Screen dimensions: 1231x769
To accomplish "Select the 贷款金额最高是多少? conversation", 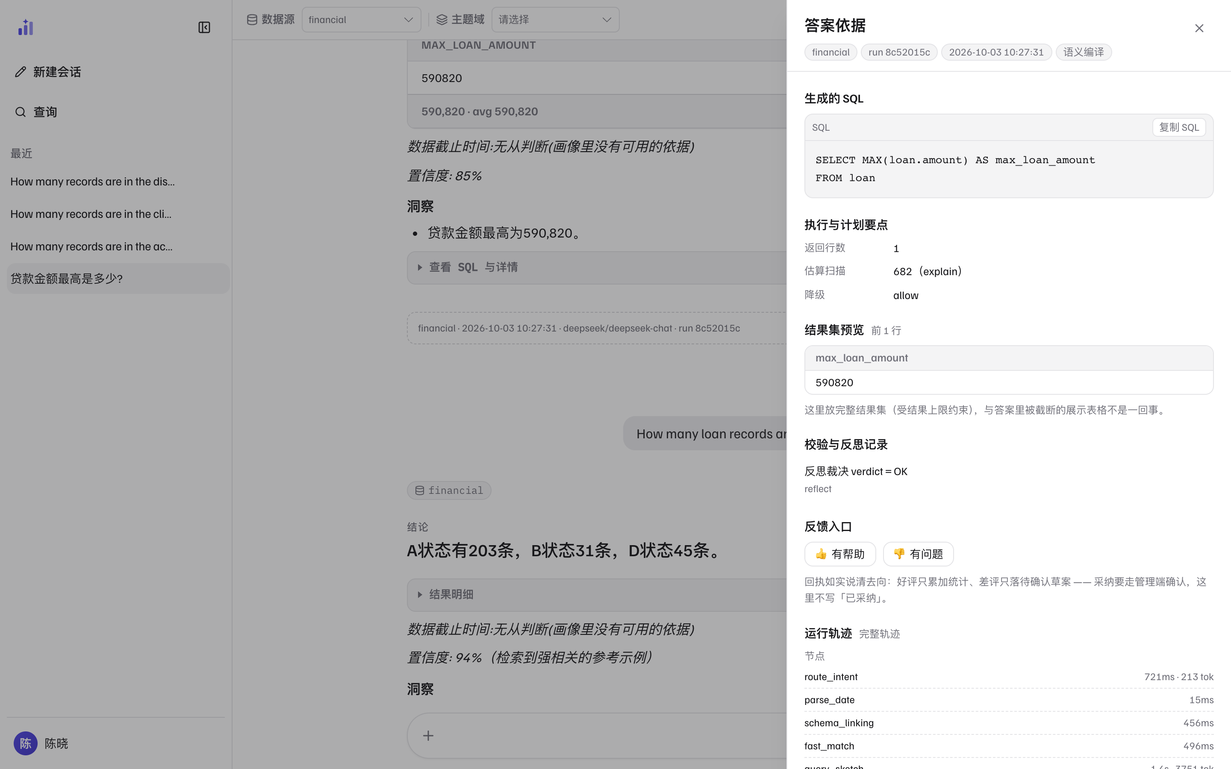I will click(118, 278).
